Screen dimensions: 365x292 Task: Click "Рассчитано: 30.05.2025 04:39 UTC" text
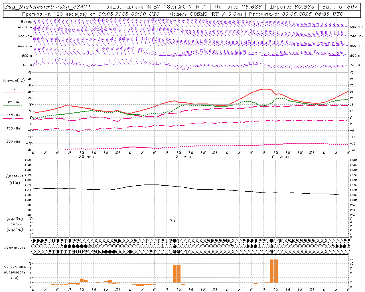(296, 14)
